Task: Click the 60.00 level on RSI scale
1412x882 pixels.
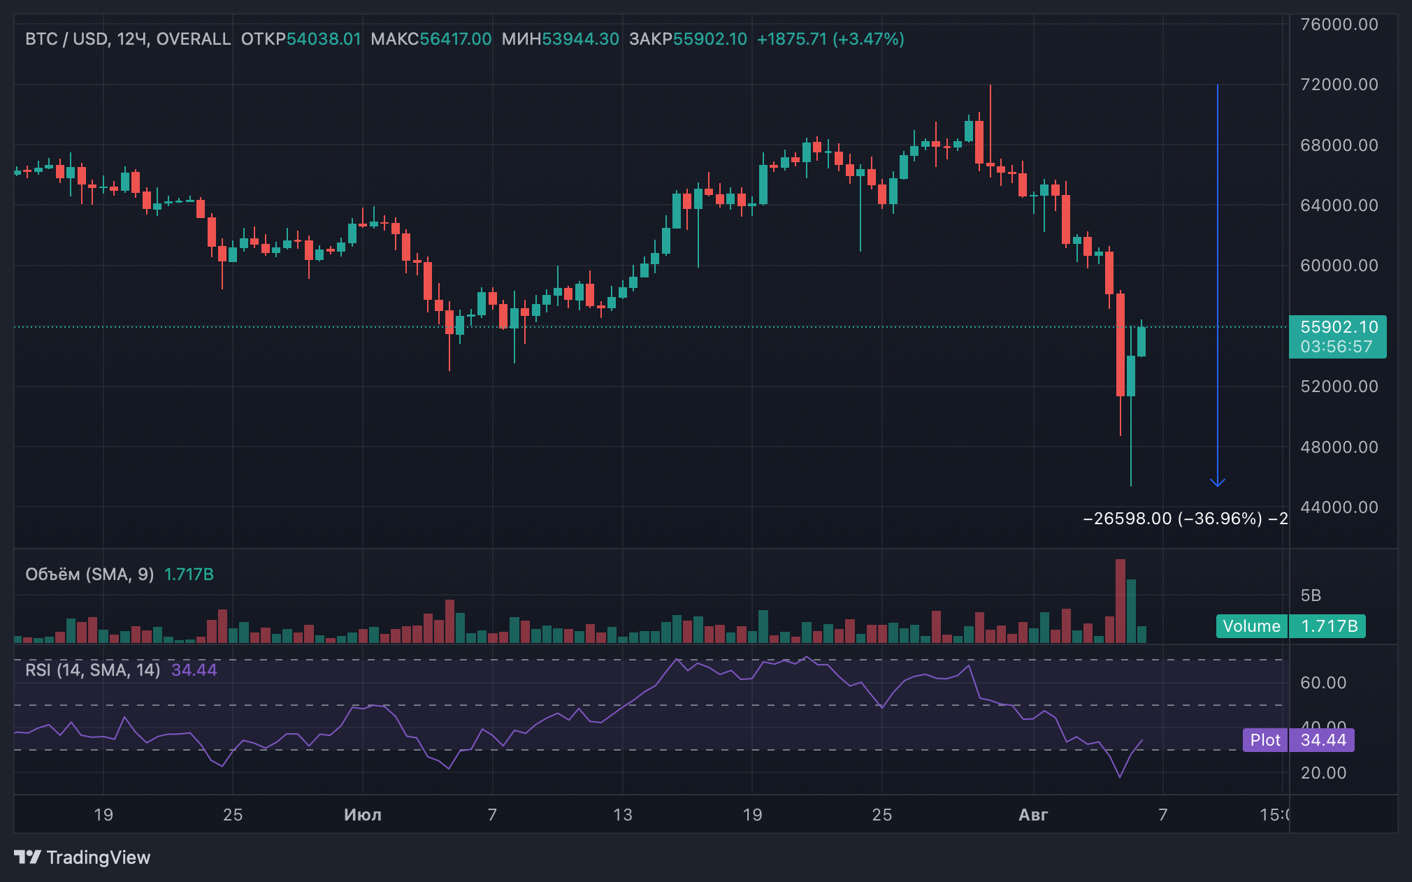Action: point(1323,683)
